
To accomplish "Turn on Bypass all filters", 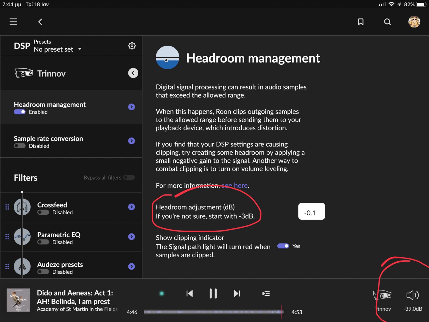I will [129, 178].
